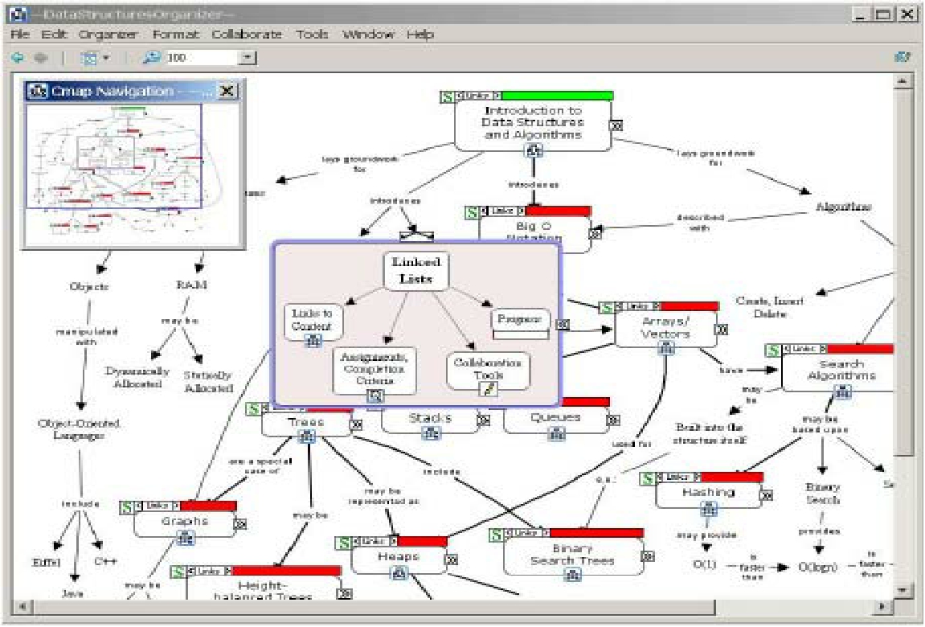Click the vertical scrollbar down arrow

click(902, 590)
